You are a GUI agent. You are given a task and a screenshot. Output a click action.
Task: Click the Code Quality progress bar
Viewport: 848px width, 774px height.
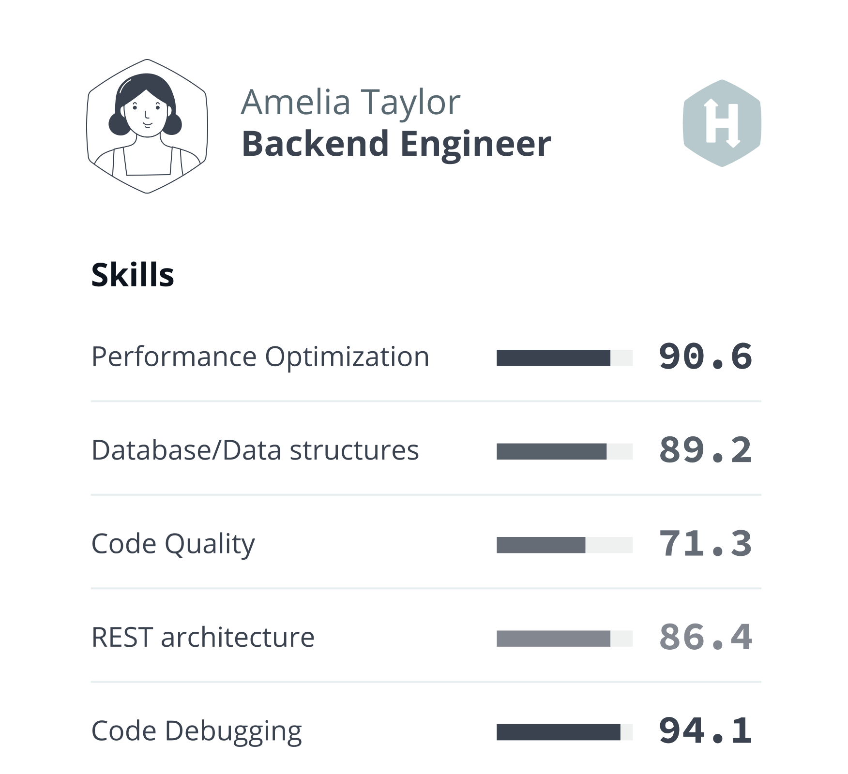pos(564,545)
